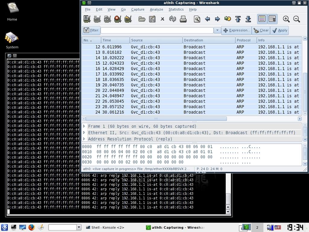Click the Expression... button
Image resolution: width=309 pixels, height=232 pixels.
[x=237, y=30]
